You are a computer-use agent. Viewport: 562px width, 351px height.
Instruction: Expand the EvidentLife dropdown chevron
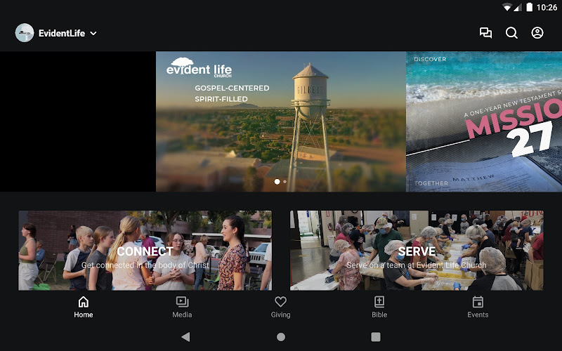click(93, 33)
